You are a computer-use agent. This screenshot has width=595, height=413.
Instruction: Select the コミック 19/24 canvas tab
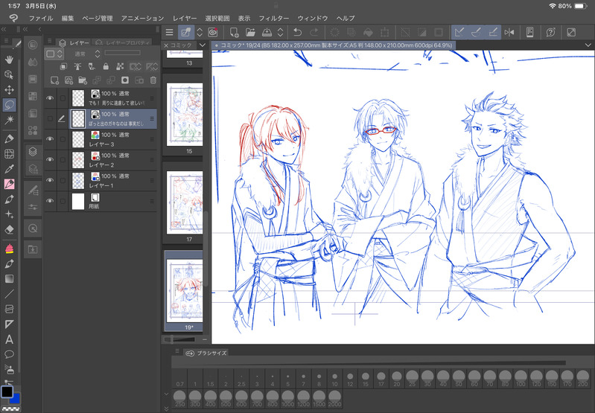coord(334,45)
